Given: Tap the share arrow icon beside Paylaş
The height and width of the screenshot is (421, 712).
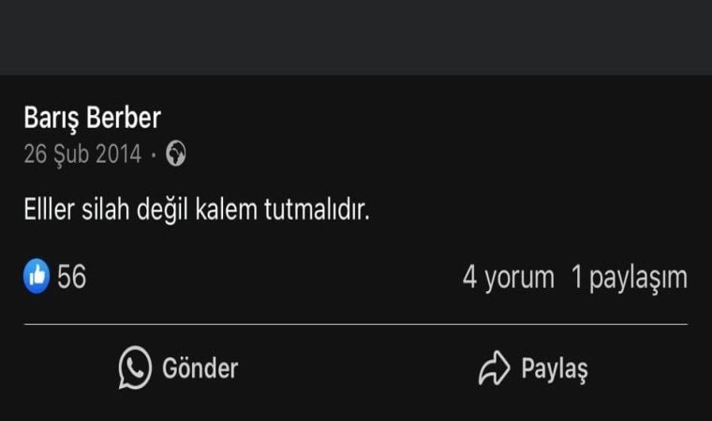Looking at the screenshot, I should (495, 369).
